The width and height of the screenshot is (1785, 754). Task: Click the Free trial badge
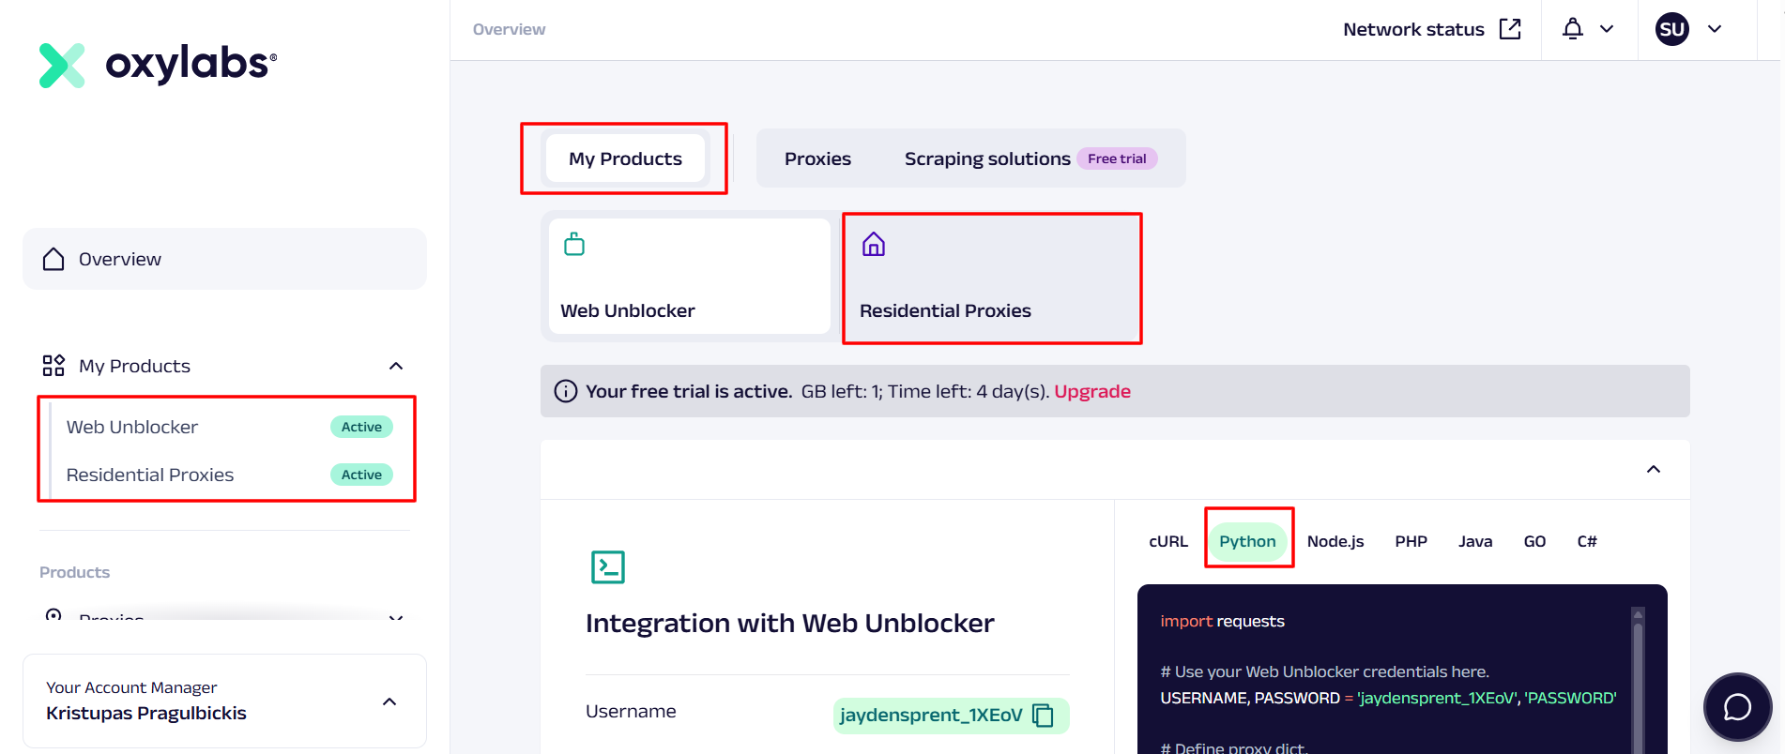[x=1117, y=158]
